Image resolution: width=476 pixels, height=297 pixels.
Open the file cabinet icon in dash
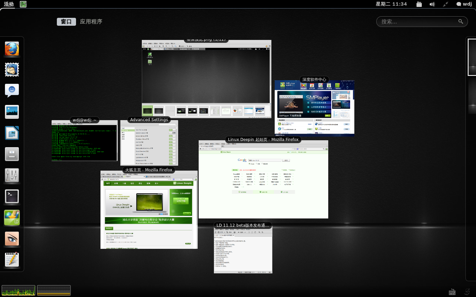12,154
